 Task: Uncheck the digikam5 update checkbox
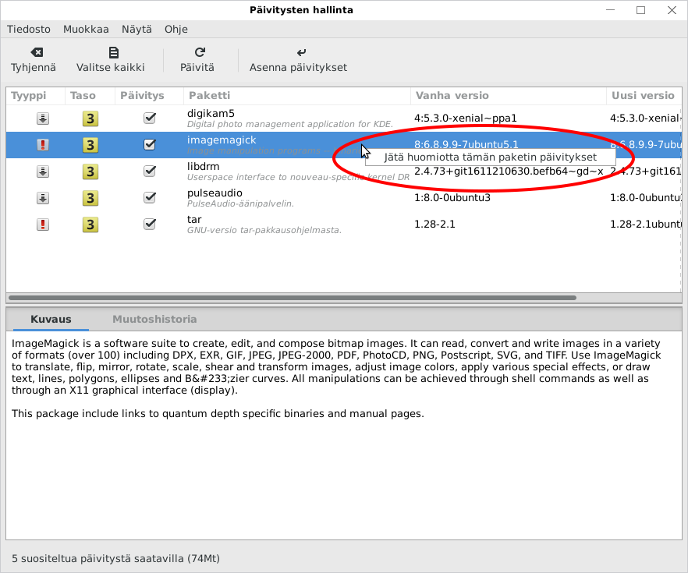click(x=150, y=118)
